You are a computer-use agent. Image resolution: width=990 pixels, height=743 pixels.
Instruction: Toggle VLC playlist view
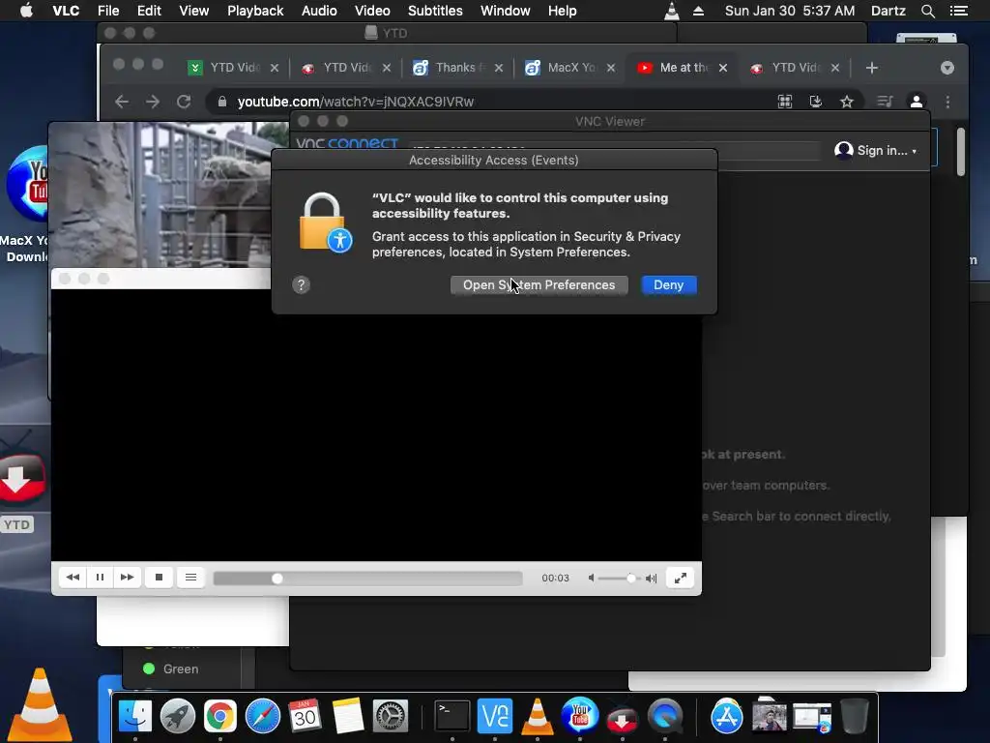click(190, 578)
